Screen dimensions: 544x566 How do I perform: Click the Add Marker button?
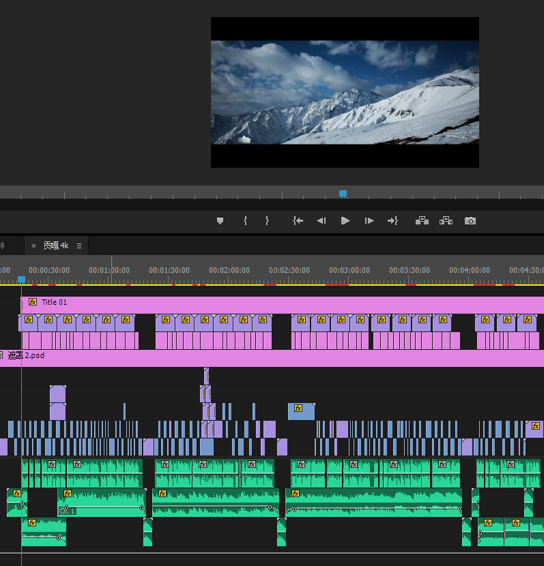pyautogui.click(x=220, y=220)
